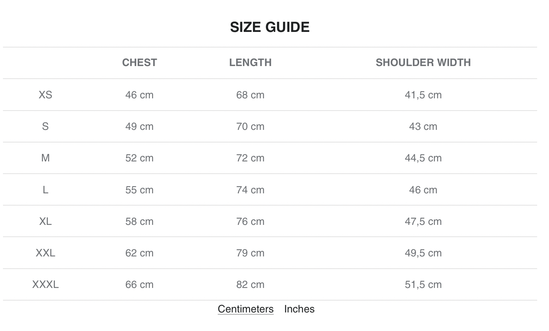Select the M size row label
Image resolution: width=549 pixels, height=331 pixels.
[45, 158]
